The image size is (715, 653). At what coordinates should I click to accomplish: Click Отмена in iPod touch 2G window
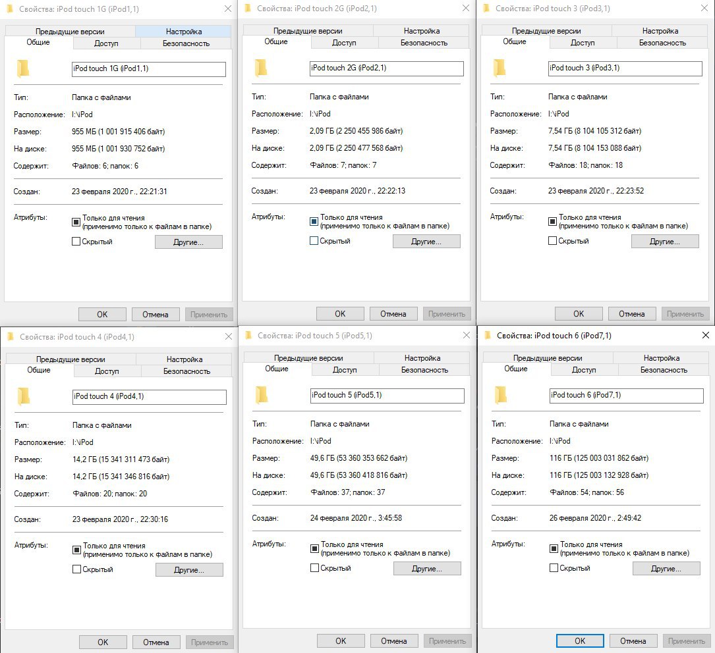click(x=393, y=314)
